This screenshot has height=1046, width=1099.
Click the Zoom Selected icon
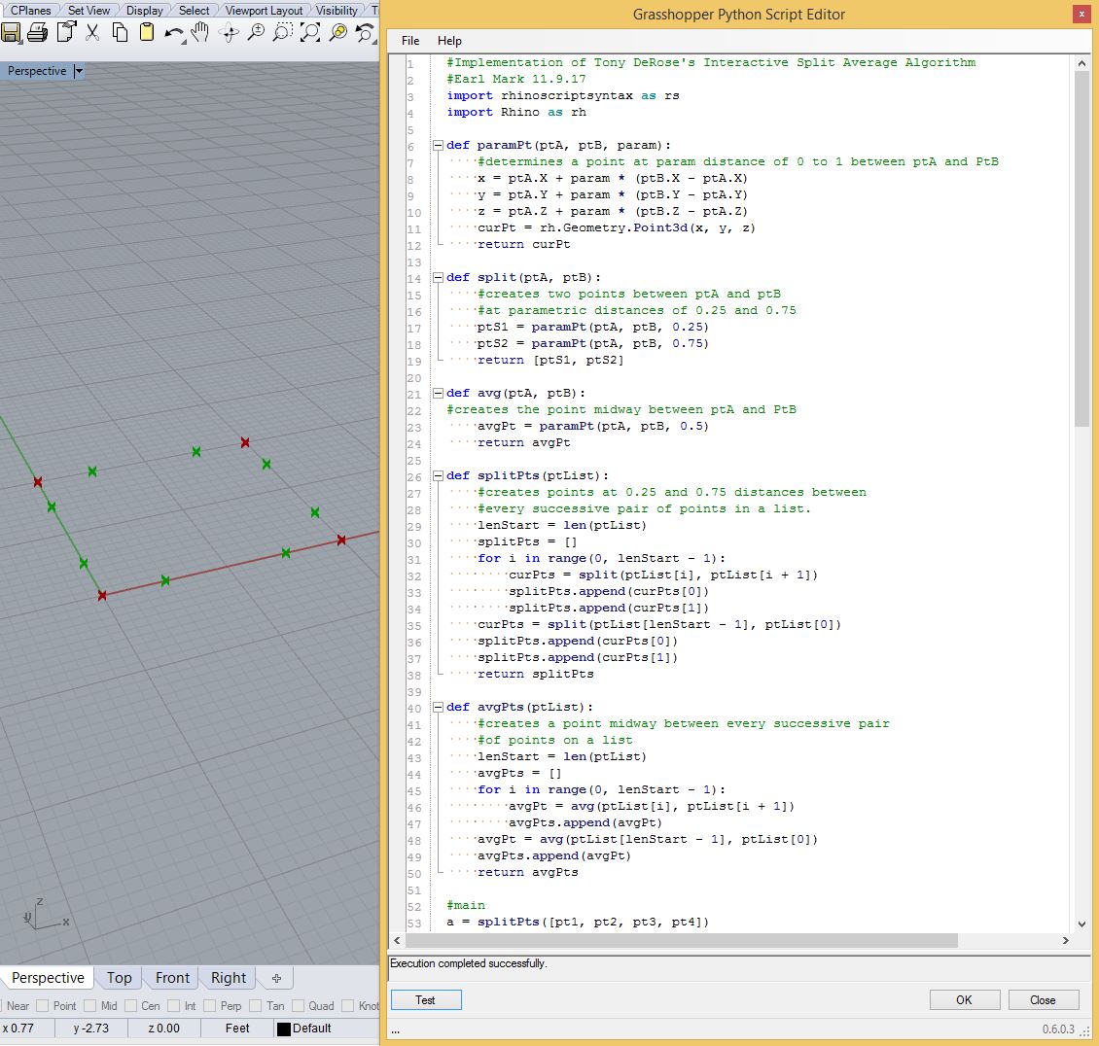[x=337, y=32]
